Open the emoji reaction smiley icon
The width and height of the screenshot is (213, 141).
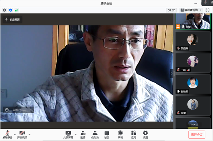tap(7, 110)
